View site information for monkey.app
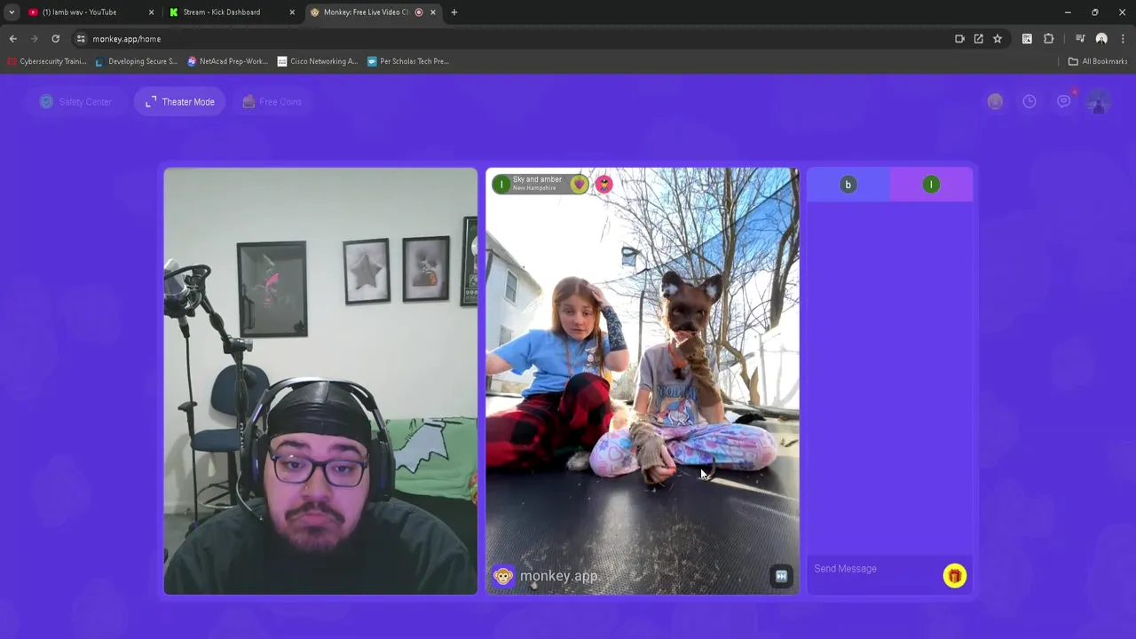The height and width of the screenshot is (639, 1136). [x=81, y=39]
